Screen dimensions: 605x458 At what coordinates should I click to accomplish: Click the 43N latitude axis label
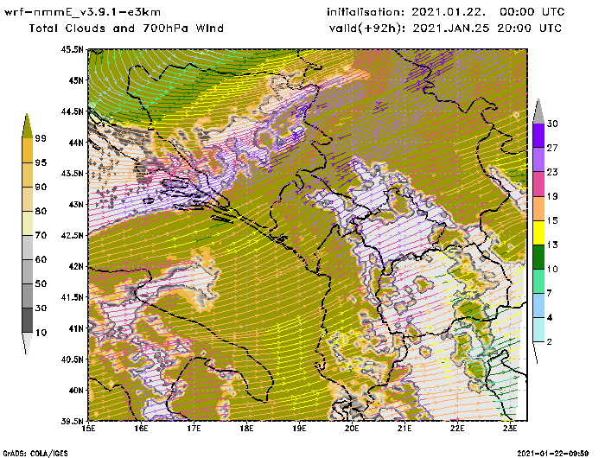coord(76,204)
